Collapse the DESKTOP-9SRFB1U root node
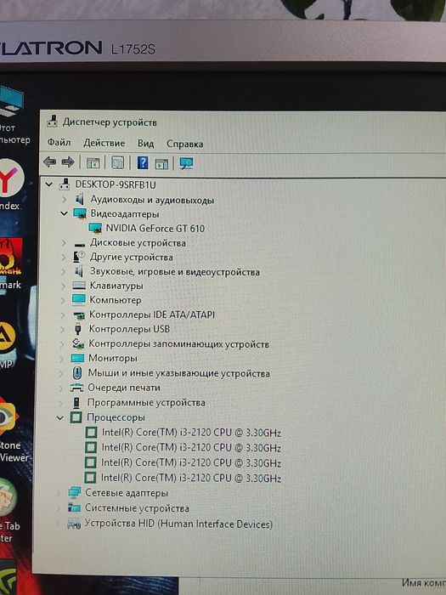 tap(48, 184)
